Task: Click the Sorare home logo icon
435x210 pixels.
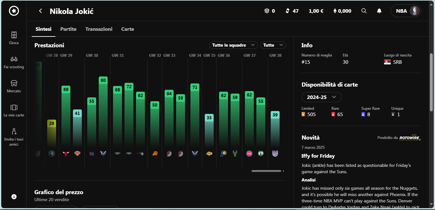Action: coord(14,11)
